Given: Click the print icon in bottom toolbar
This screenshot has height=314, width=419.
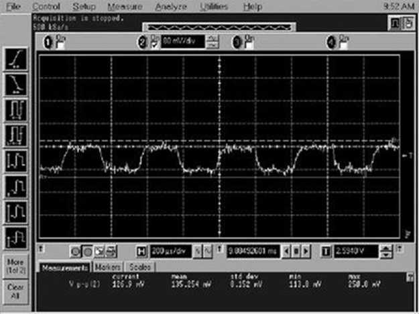Looking at the screenshot, I should (111, 252).
